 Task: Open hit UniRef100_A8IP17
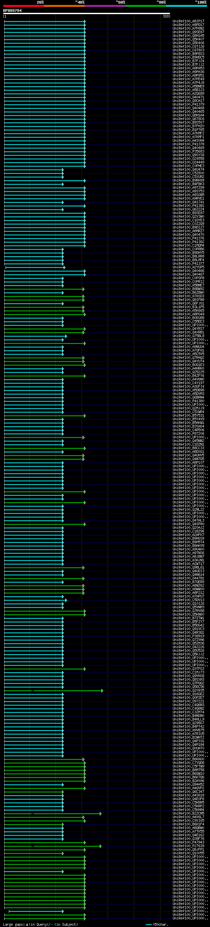click(188, 21)
